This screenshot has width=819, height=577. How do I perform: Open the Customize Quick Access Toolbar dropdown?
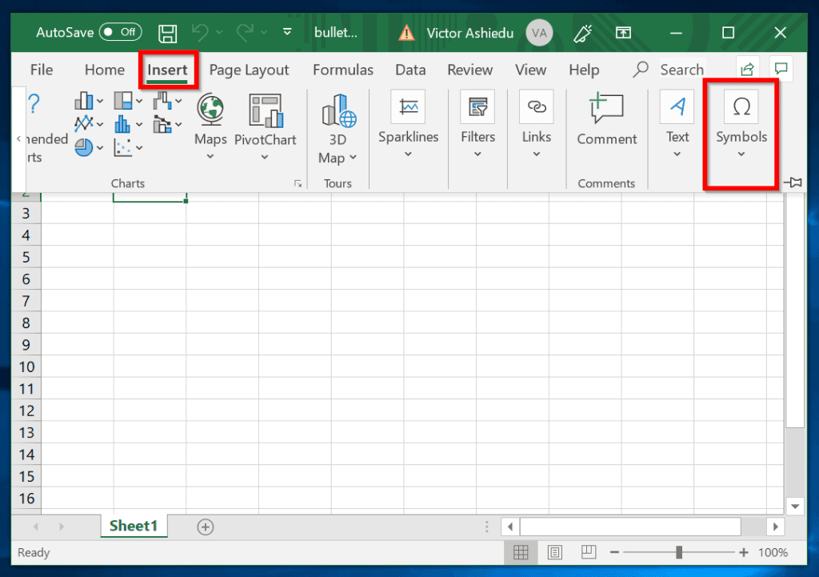coord(287,33)
